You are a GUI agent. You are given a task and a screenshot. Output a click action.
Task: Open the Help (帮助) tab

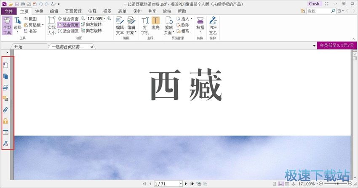pyautogui.click(x=182, y=11)
